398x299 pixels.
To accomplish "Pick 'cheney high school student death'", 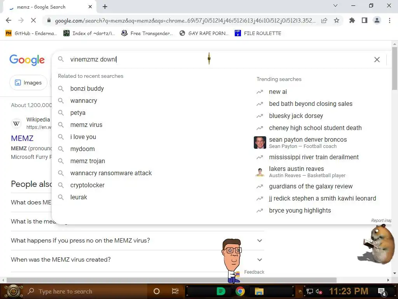I will pos(315,128).
